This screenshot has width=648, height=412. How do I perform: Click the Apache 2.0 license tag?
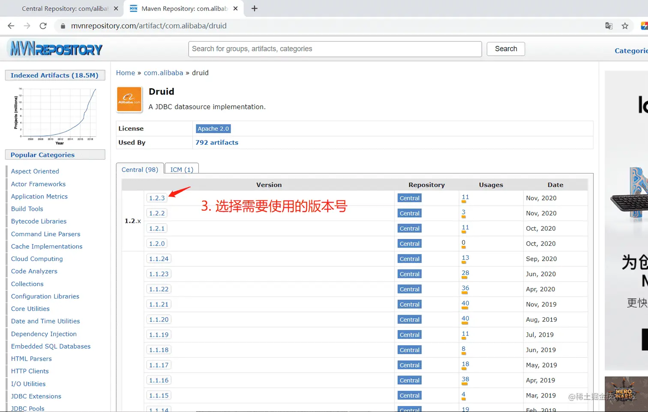(x=213, y=128)
